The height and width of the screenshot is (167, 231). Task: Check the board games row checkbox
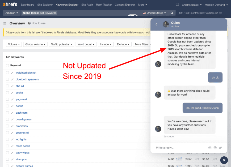tap(7, 119)
